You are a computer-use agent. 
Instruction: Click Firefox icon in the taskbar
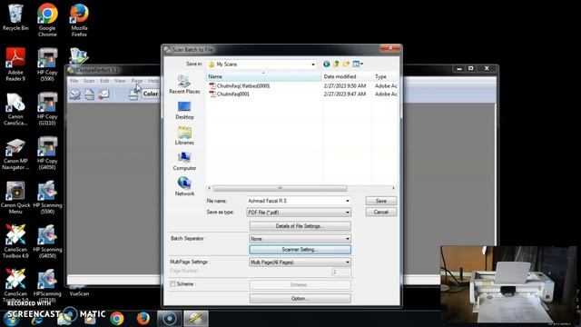143,319
